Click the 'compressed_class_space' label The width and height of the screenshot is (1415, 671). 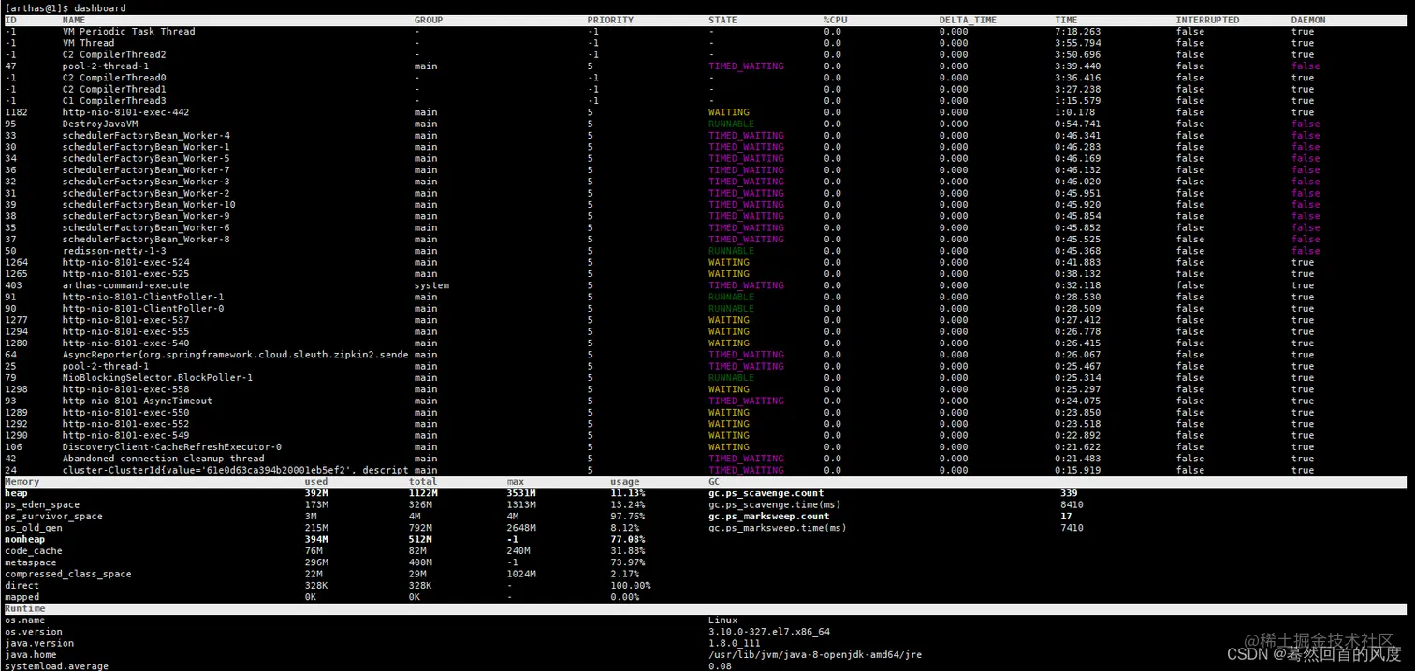pyautogui.click(x=68, y=574)
